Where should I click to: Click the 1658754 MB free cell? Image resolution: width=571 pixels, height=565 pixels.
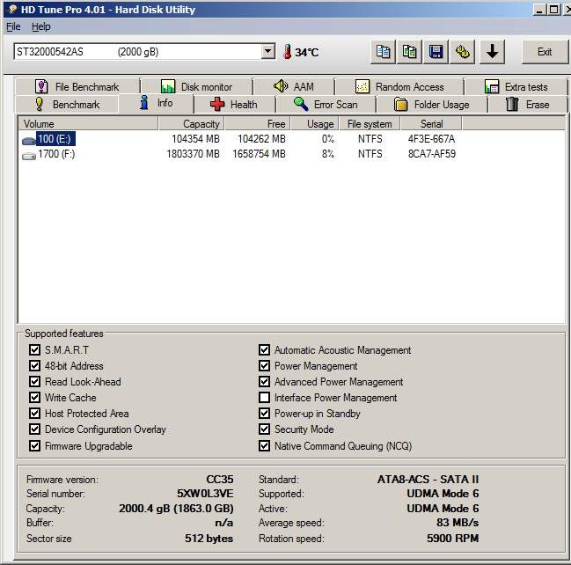(x=259, y=154)
